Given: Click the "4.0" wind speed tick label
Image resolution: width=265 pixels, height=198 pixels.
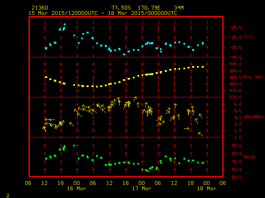Looking at the screenshot, I should tap(238, 118).
